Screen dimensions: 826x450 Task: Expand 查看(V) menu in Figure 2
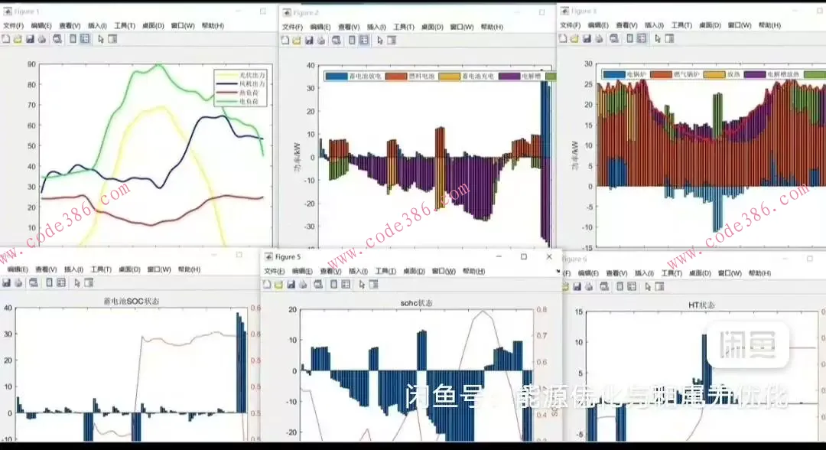[349, 27]
